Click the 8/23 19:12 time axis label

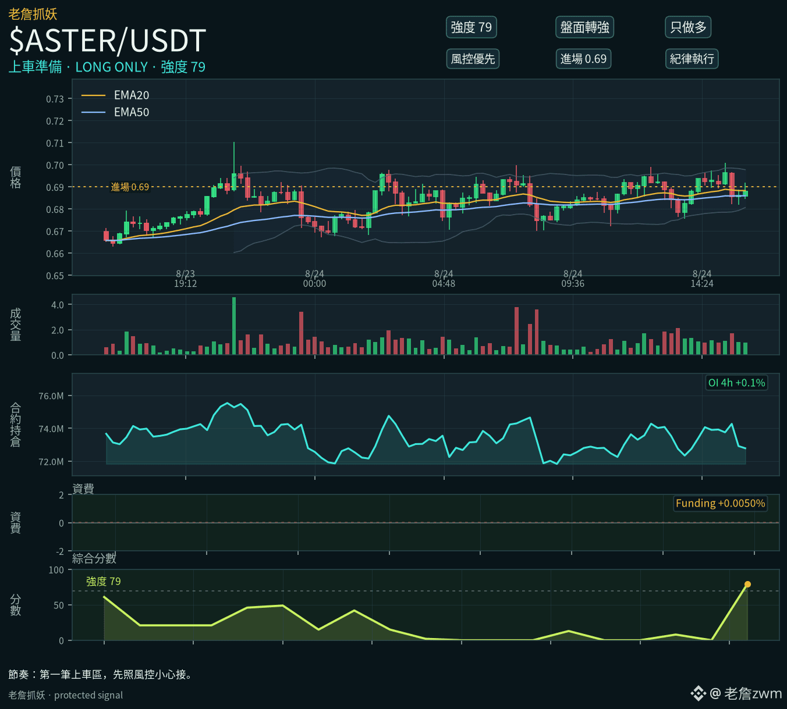click(x=186, y=279)
